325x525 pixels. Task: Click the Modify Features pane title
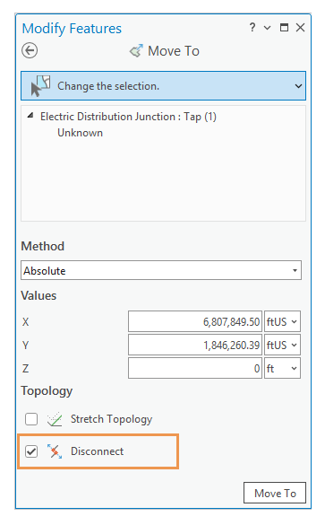pyautogui.click(x=72, y=29)
